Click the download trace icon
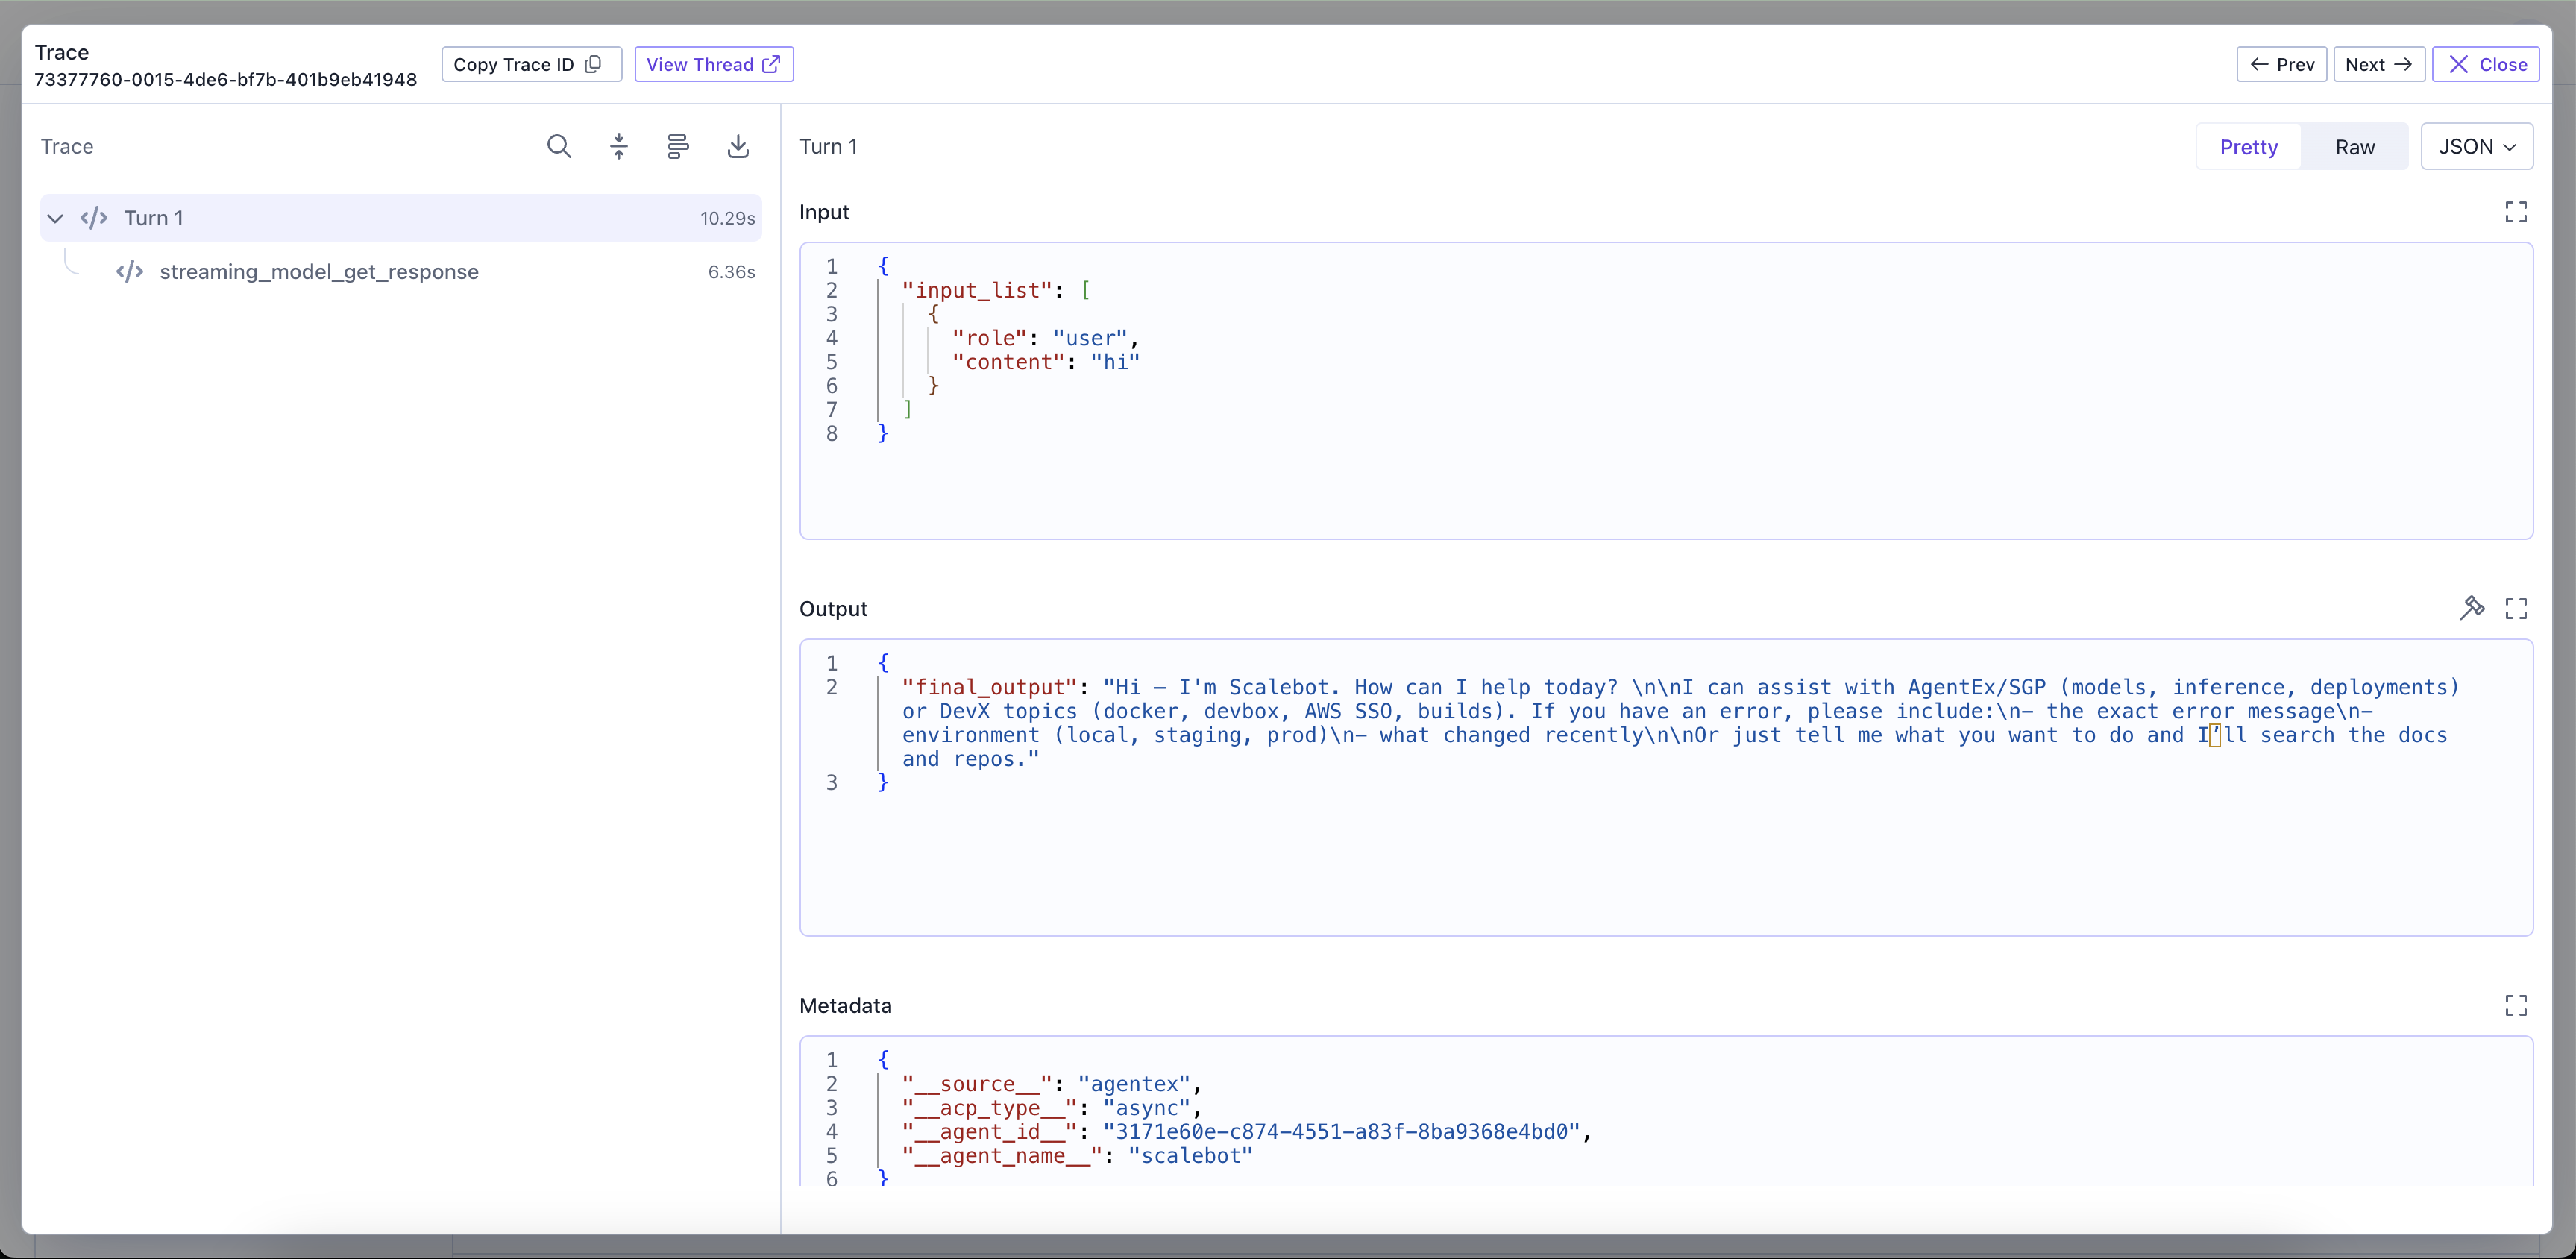The image size is (2576, 1259). coord(738,147)
